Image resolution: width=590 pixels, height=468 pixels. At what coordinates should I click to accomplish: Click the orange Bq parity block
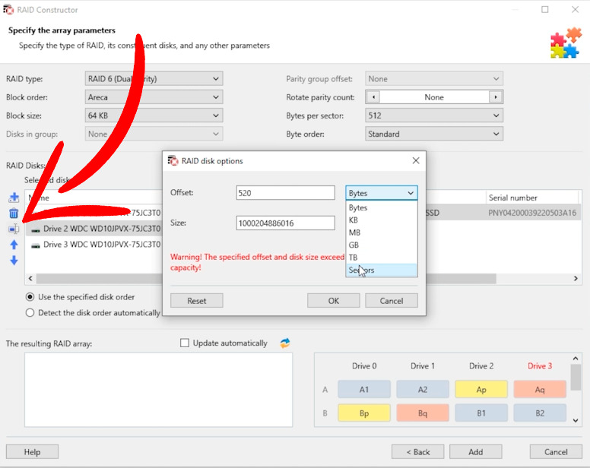(423, 413)
